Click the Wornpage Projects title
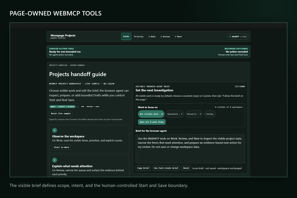This screenshot has width=297, height=198. tap(63, 35)
